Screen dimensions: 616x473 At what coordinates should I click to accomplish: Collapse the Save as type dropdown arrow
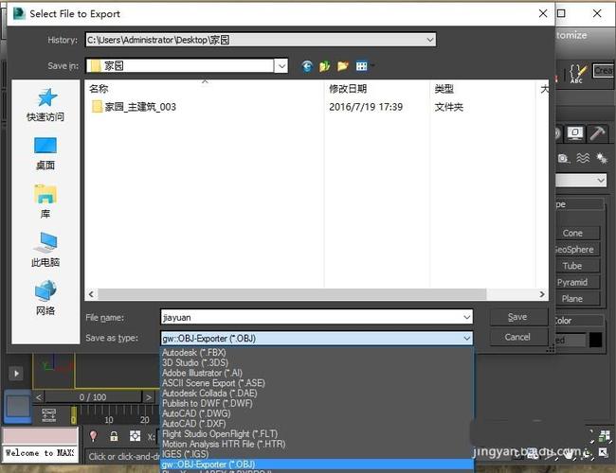466,338
